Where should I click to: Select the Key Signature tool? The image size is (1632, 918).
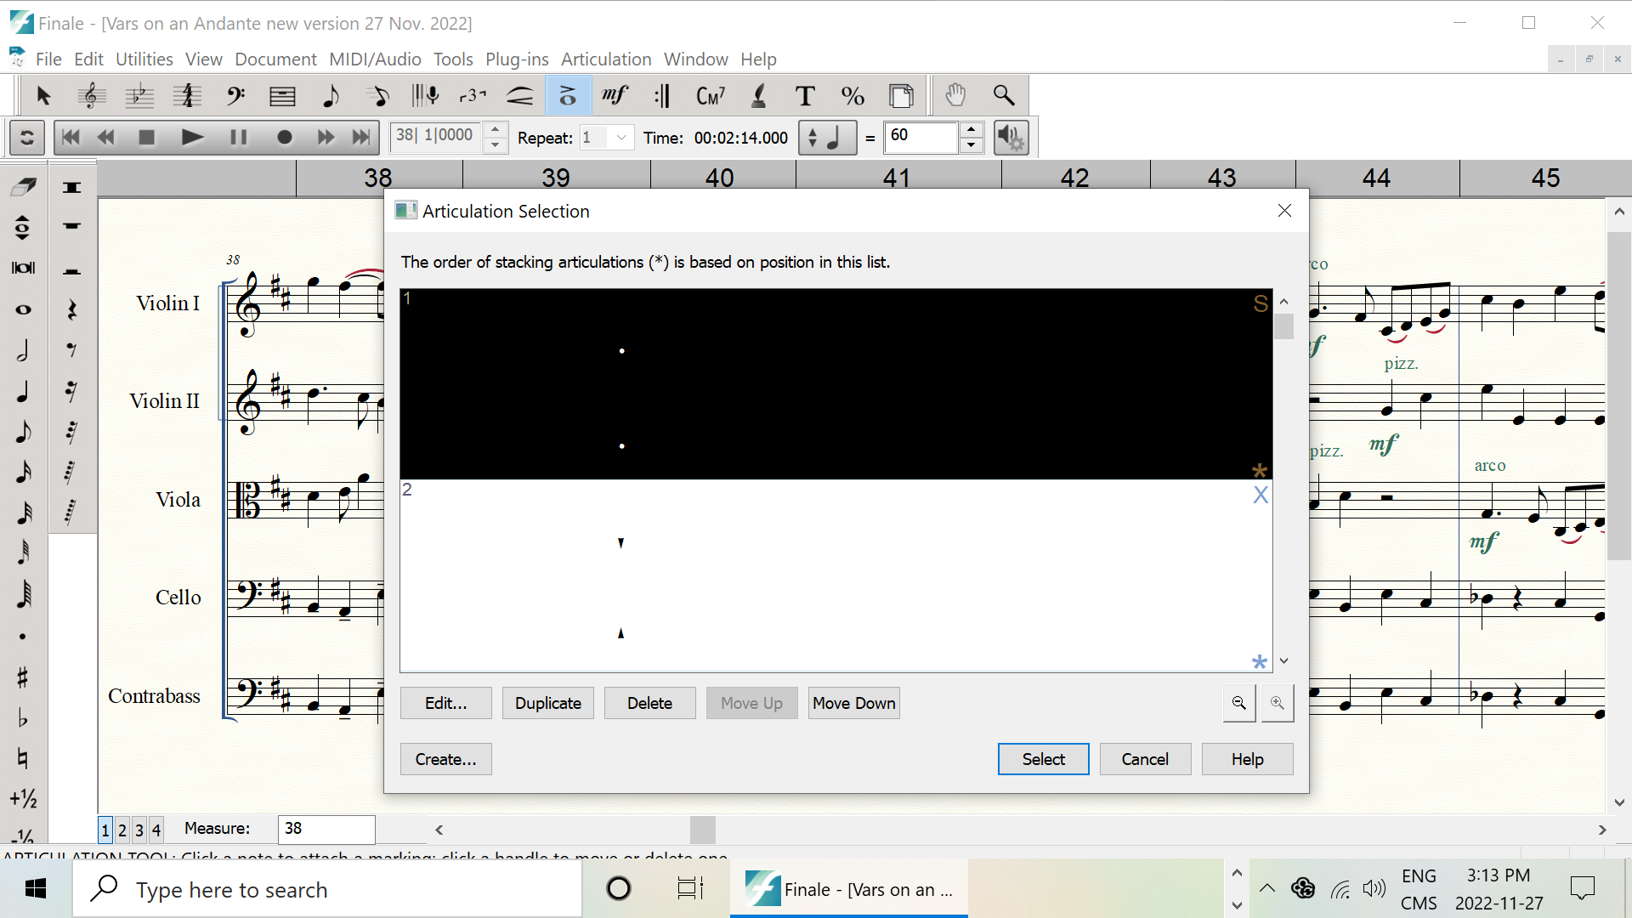(x=139, y=95)
